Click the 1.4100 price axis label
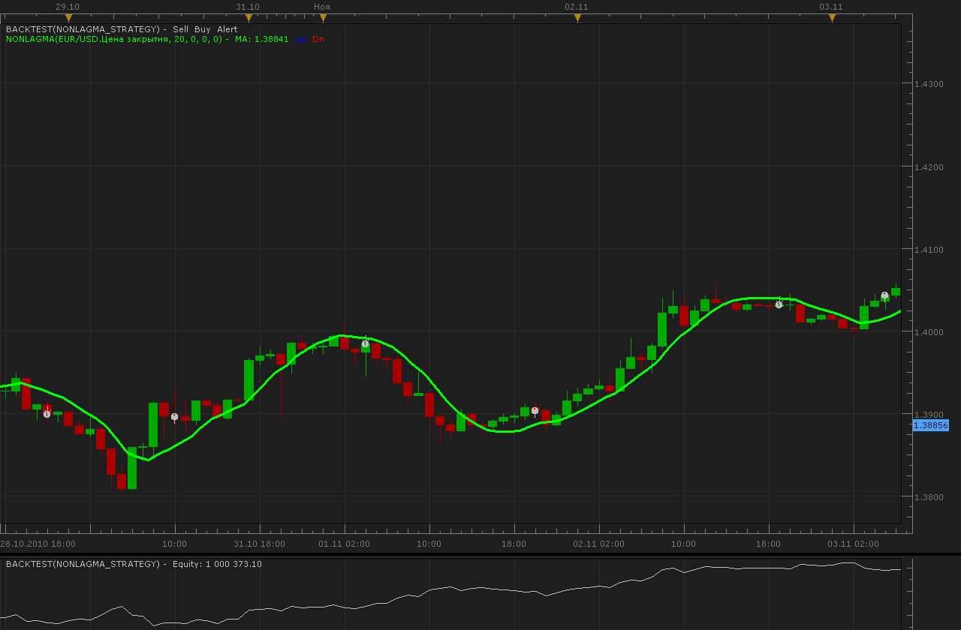This screenshot has height=630, width=961. (929, 249)
